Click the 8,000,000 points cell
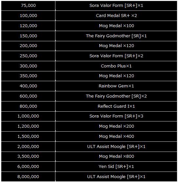 (x=28, y=177)
